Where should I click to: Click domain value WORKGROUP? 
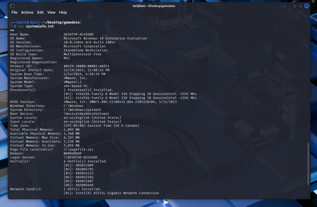(72, 153)
